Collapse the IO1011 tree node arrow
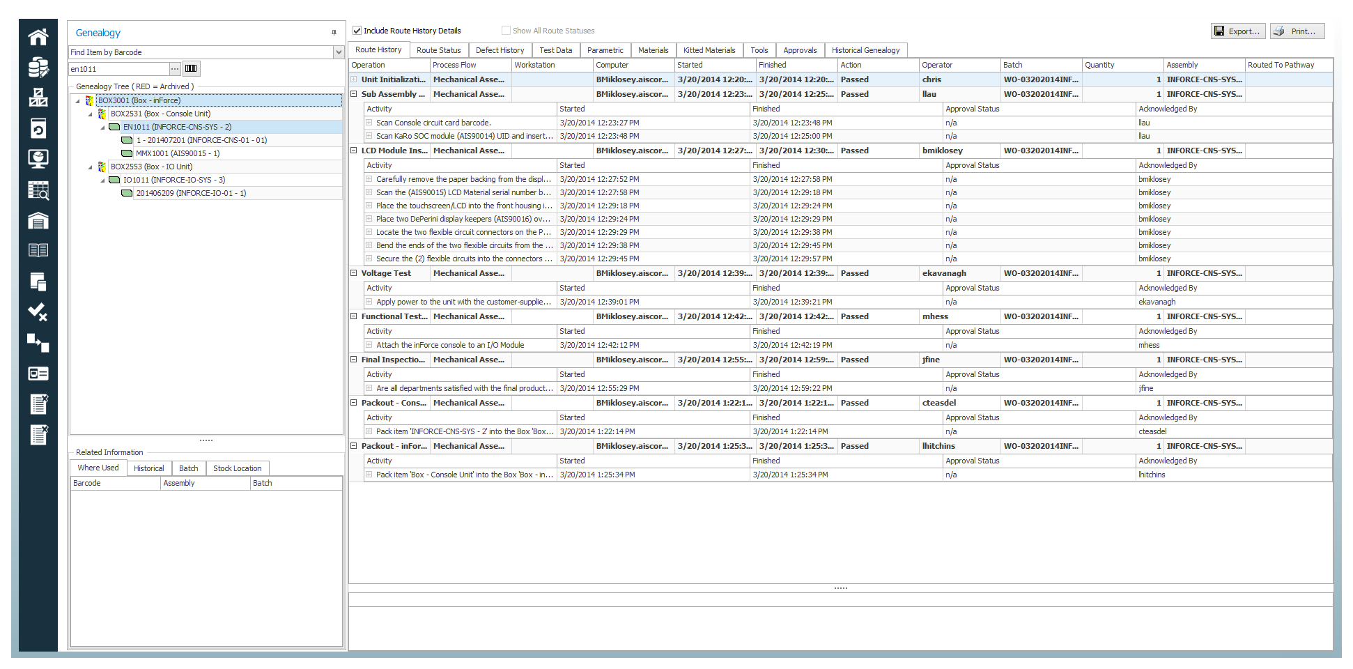The width and height of the screenshot is (1353, 669). click(103, 180)
